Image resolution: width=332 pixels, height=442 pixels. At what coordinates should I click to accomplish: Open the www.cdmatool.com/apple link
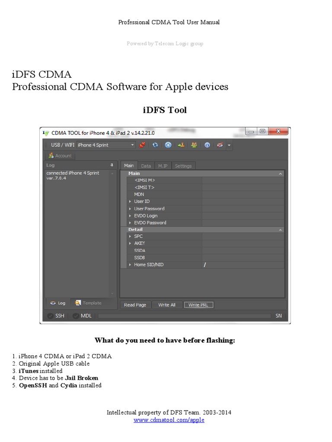[x=169, y=420]
